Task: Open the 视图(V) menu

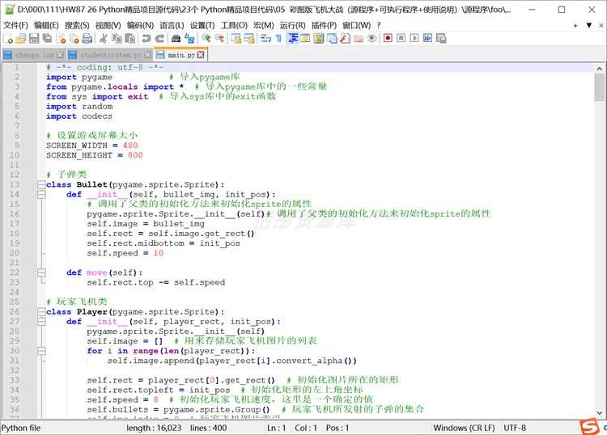Action: [x=108, y=26]
